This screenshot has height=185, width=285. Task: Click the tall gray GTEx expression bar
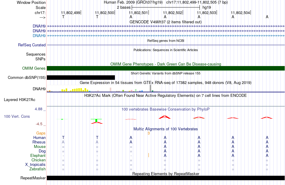click(x=150, y=88)
